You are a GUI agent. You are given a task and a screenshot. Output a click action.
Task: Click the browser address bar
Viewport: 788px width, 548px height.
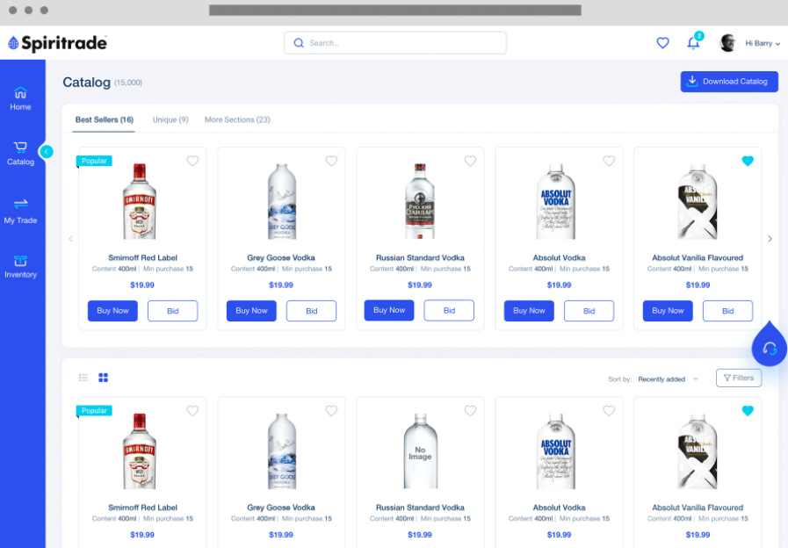tap(395, 10)
